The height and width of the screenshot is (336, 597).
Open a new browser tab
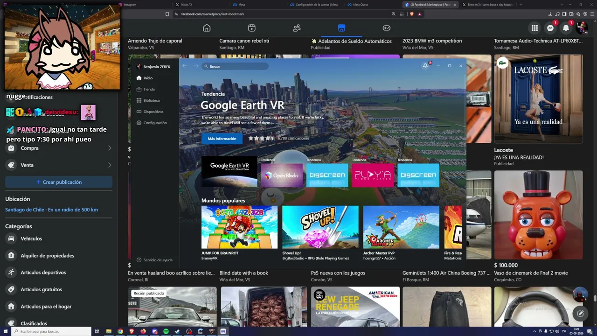coord(521,5)
